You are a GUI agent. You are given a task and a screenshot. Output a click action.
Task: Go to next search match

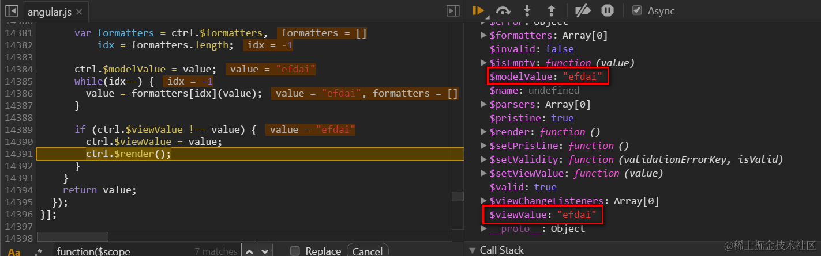click(265, 251)
